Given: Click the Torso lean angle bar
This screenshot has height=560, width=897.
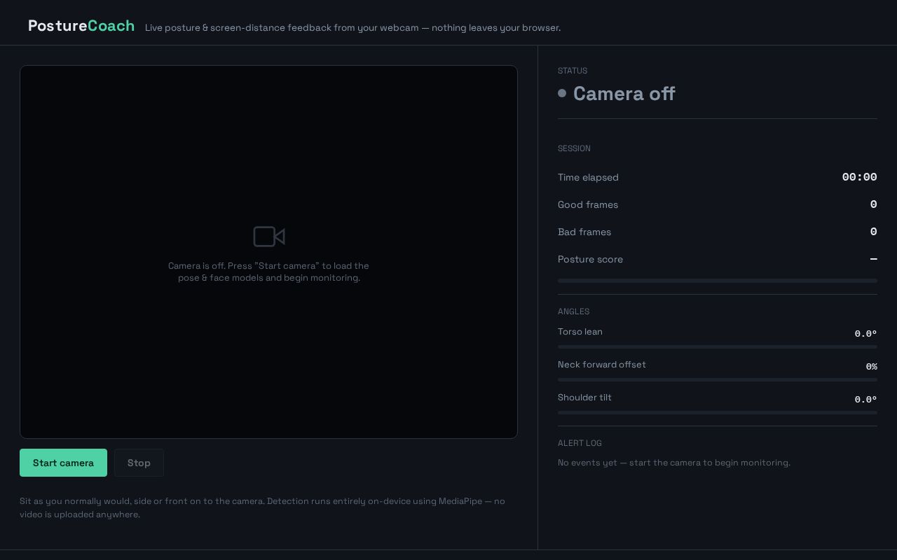Looking at the screenshot, I should pos(718,346).
